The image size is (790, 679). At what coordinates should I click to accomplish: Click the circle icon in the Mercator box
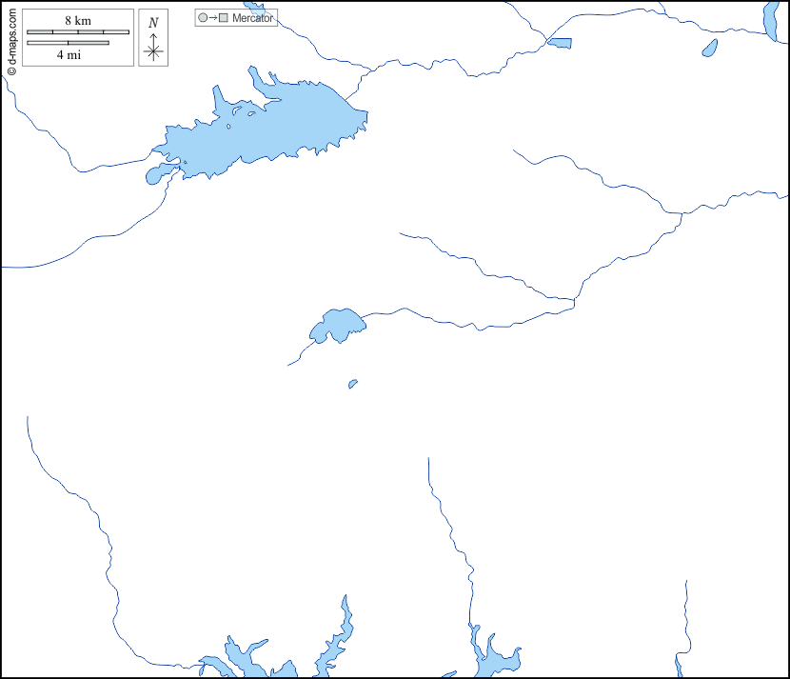pyautogui.click(x=203, y=18)
